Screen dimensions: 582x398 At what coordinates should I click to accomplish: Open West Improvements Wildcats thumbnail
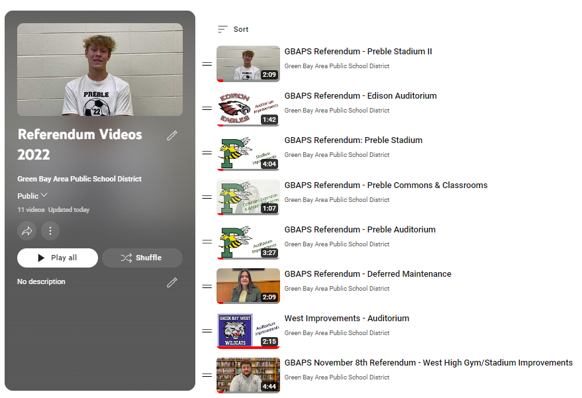tap(248, 331)
